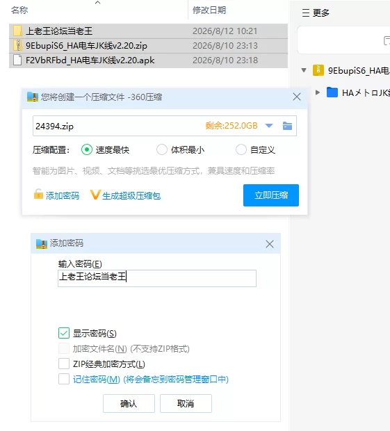Choose the 自定义 compression option
This screenshot has width=390, height=431.
241,149
